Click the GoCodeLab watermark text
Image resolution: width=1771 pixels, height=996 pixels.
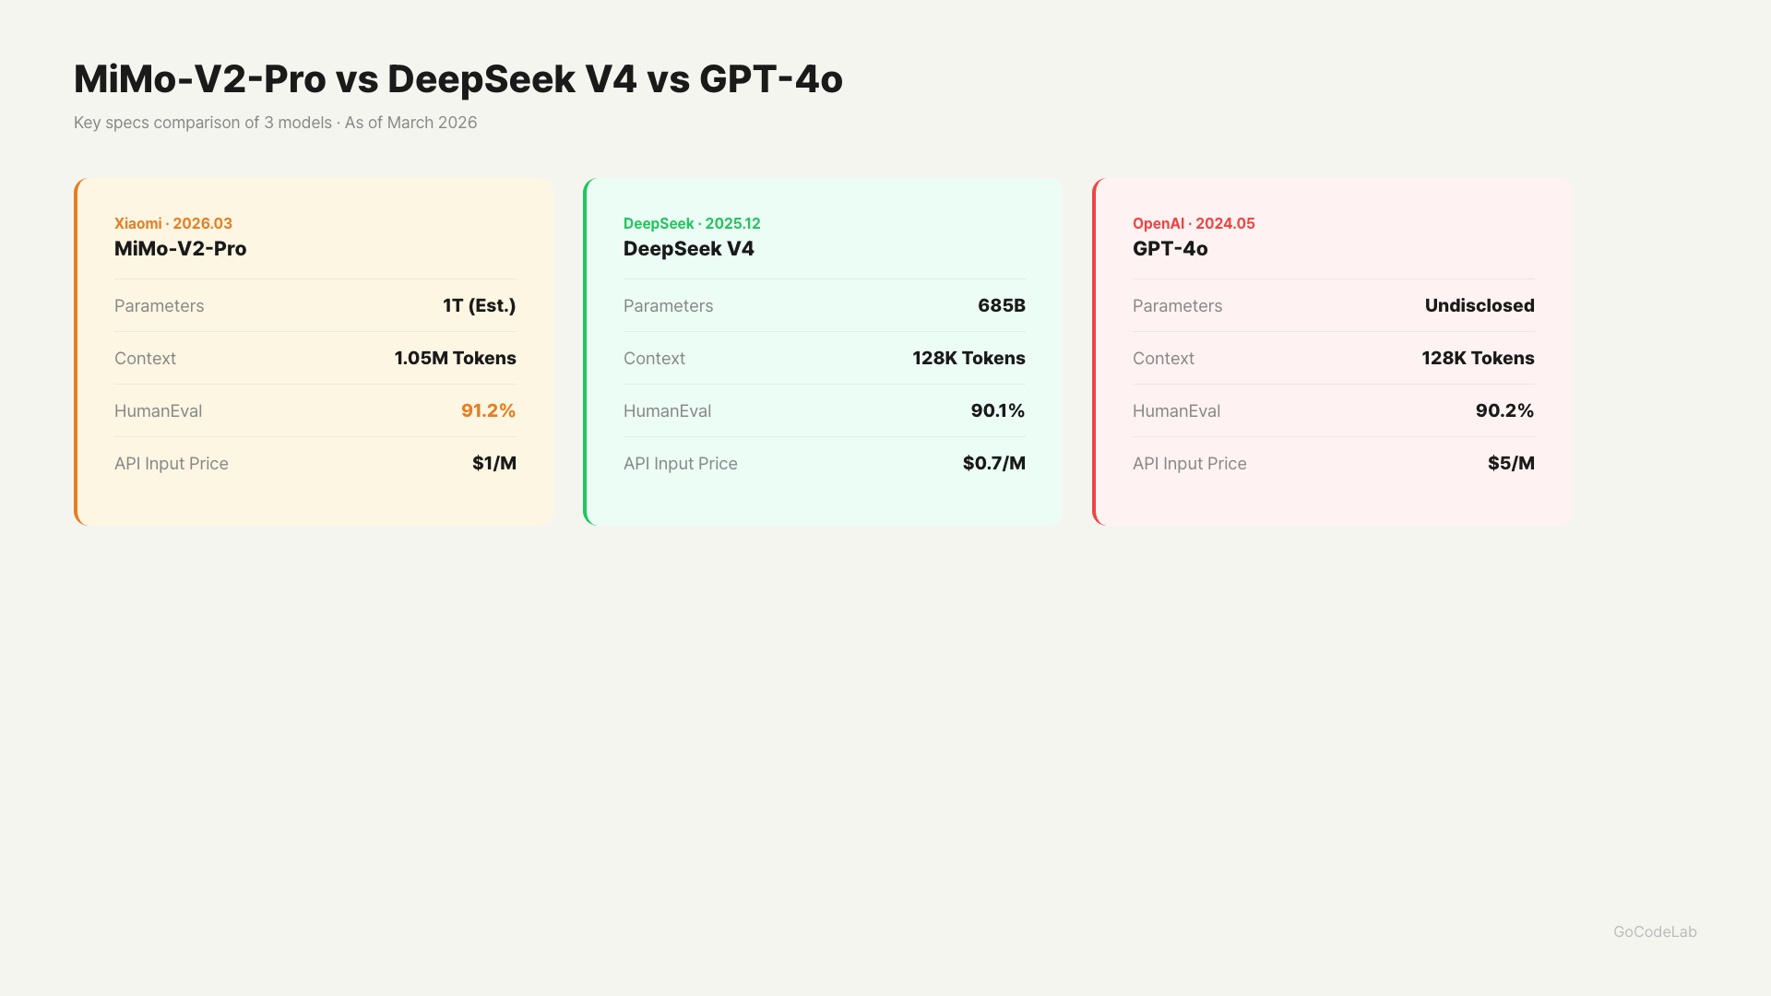(1654, 931)
